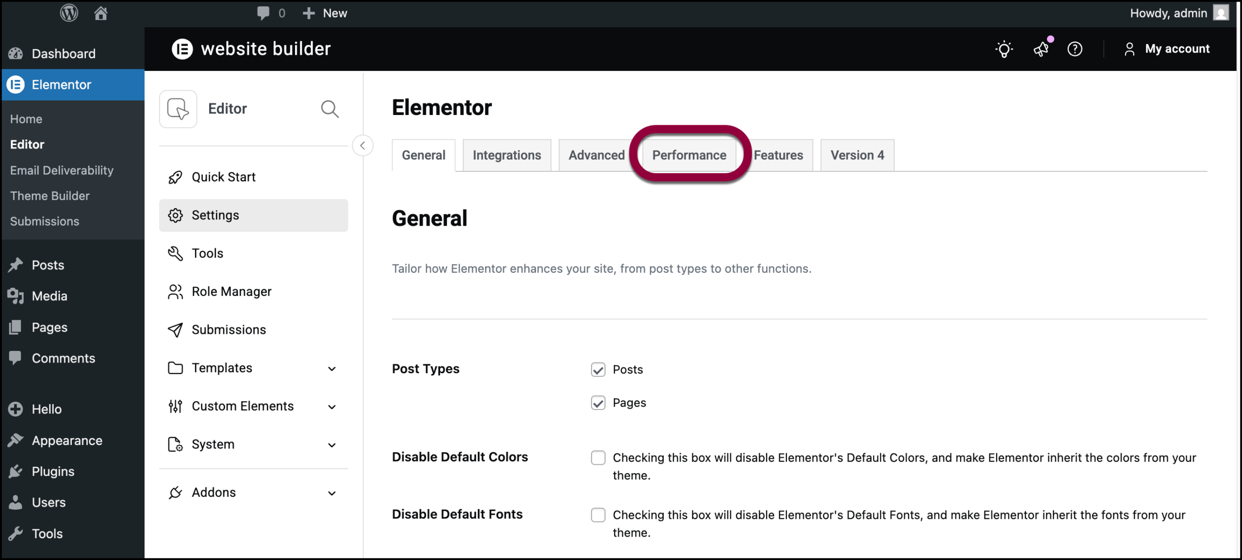Click the help question mark icon
Image resolution: width=1242 pixels, height=560 pixels.
pyautogui.click(x=1075, y=49)
